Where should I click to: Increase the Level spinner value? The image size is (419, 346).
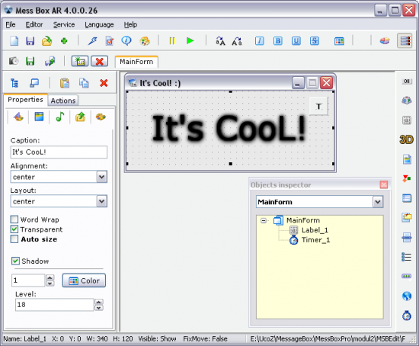click(99, 302)
